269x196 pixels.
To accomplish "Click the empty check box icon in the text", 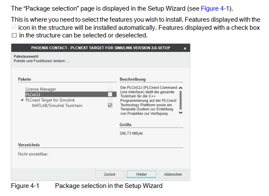I will (x=14, y=35).
